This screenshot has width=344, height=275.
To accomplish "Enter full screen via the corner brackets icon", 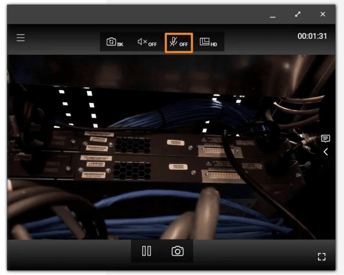I will point(322,257).
